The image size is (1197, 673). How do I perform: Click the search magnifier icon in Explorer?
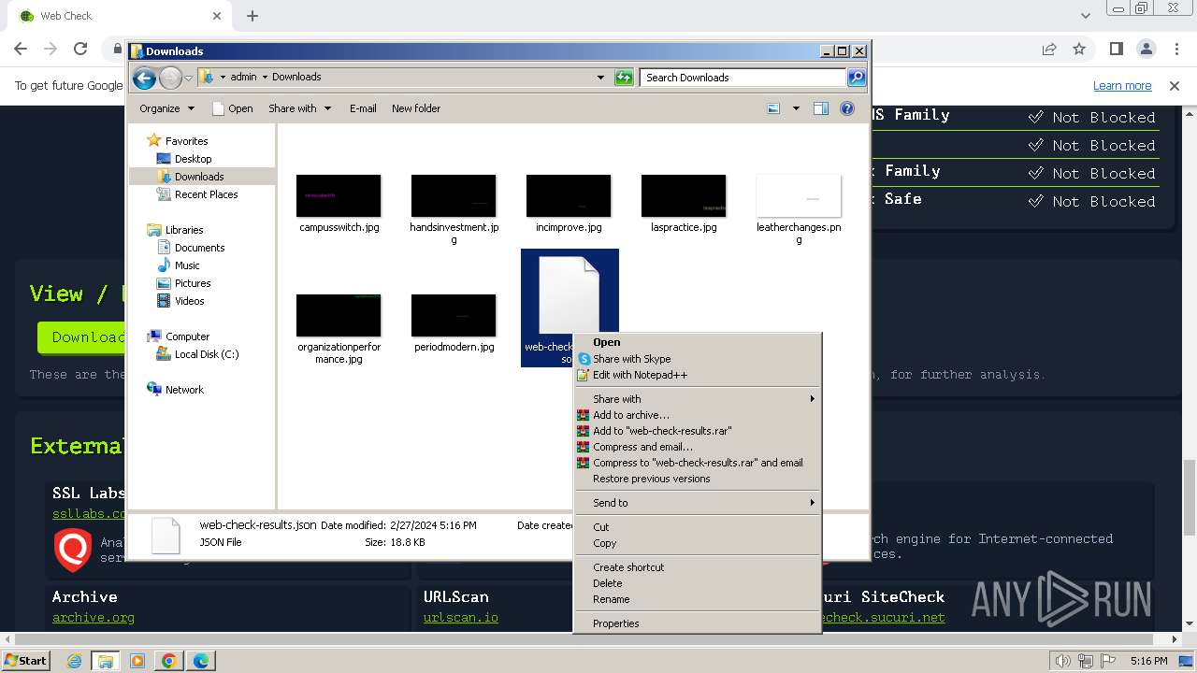coord(856,78)
